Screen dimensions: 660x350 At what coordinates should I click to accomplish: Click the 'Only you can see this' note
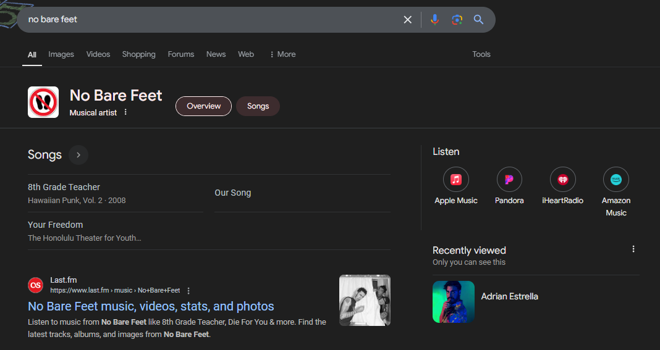tap(469, 262)
